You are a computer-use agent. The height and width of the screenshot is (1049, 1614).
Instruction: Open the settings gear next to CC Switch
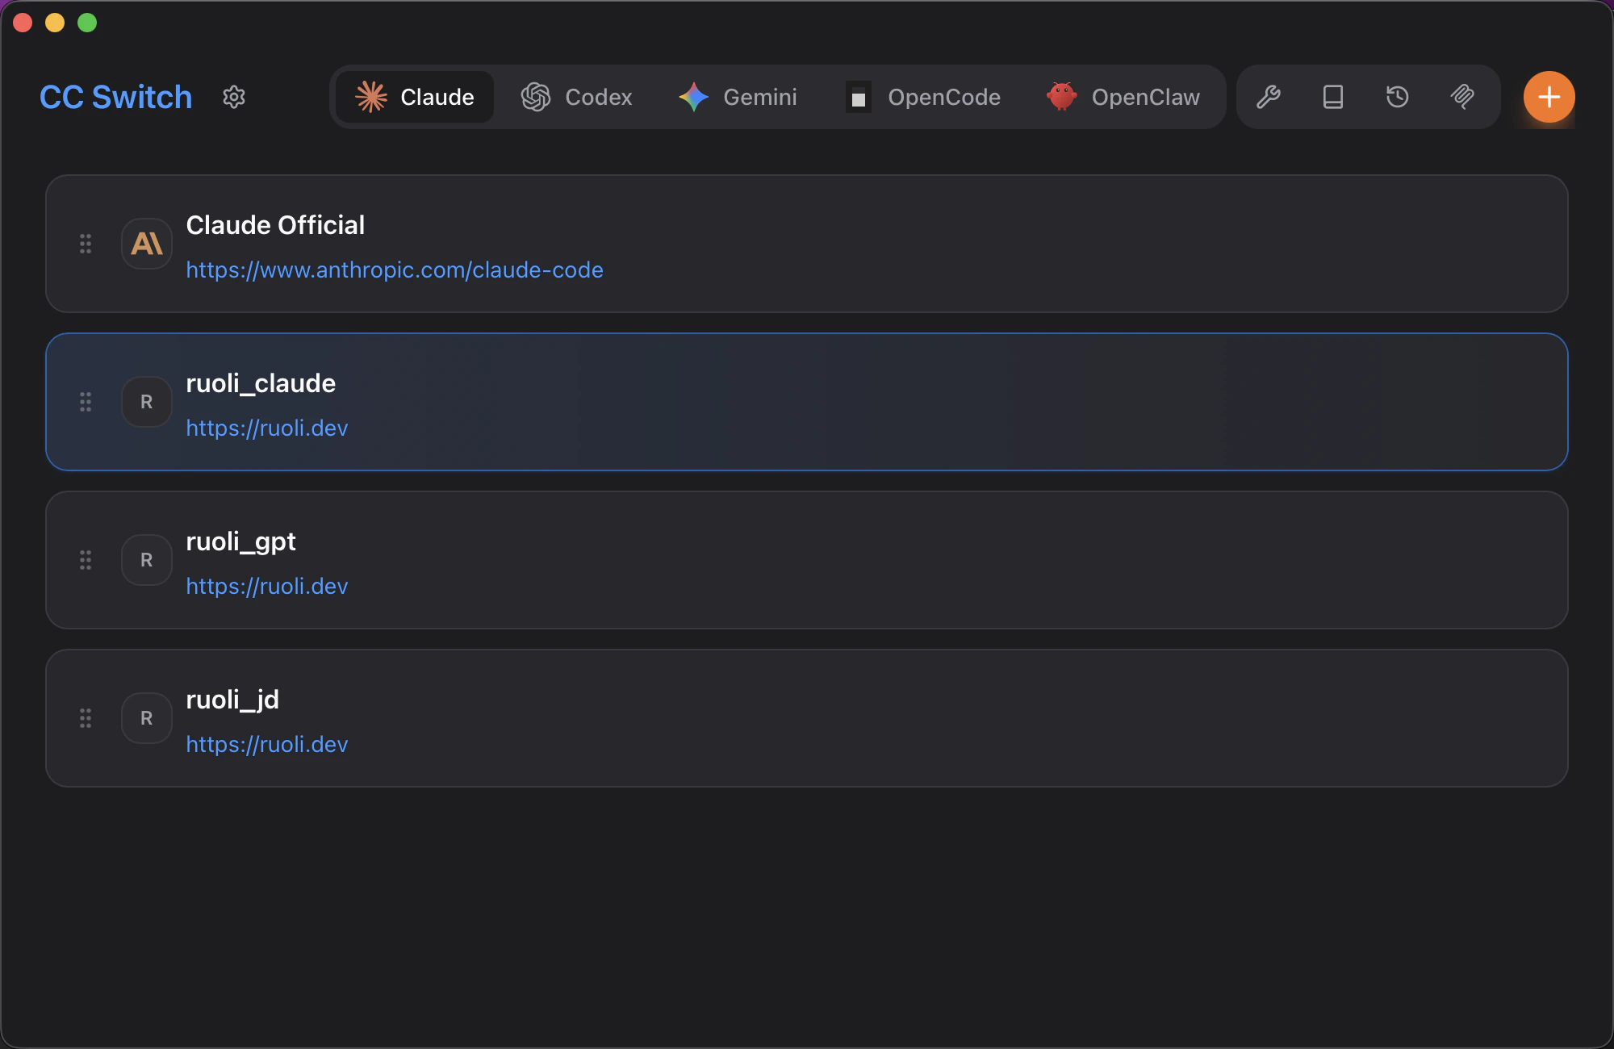pyautogui.click(x=234, y=97)
